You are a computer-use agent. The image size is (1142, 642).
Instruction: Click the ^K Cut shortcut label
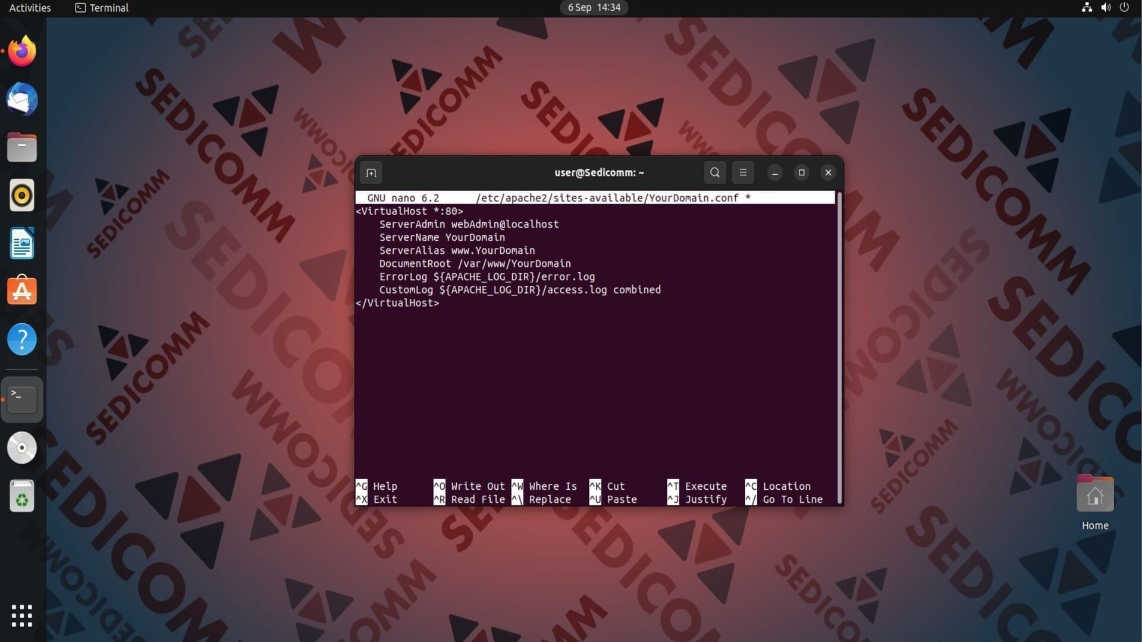pyautogui.click(x=607, y=486)
